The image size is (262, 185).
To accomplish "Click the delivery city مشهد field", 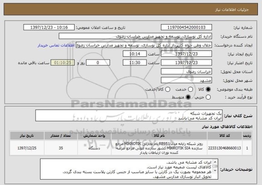I will (186, 80).
